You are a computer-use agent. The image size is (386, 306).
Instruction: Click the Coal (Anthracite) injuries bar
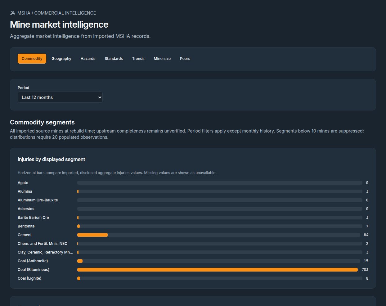80,261
